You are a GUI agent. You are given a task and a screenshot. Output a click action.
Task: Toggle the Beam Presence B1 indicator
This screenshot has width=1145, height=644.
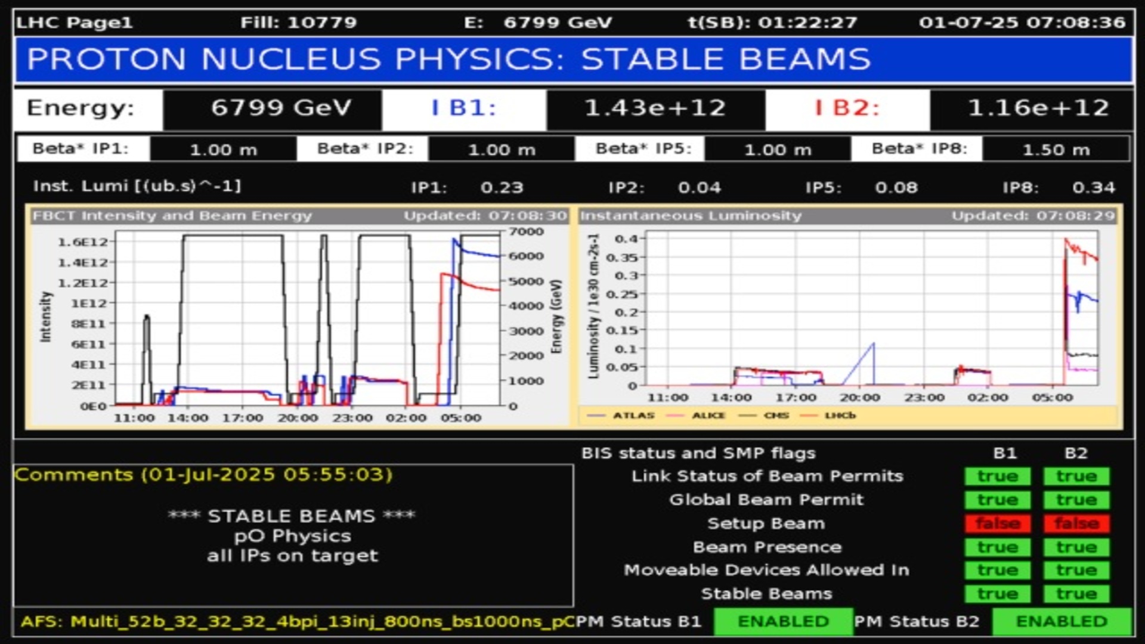(998, 547)
